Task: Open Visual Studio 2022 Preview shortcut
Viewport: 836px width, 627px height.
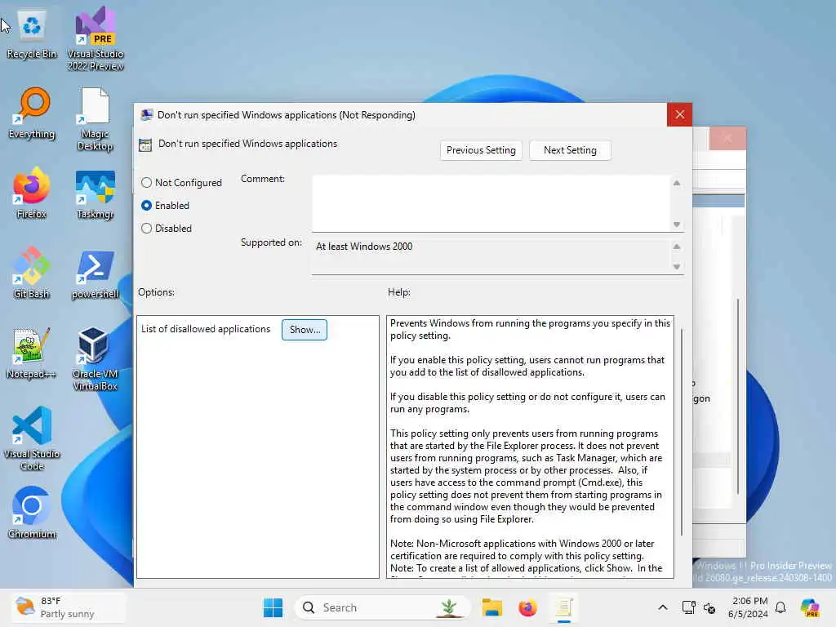Action: [x=96, y=38]
